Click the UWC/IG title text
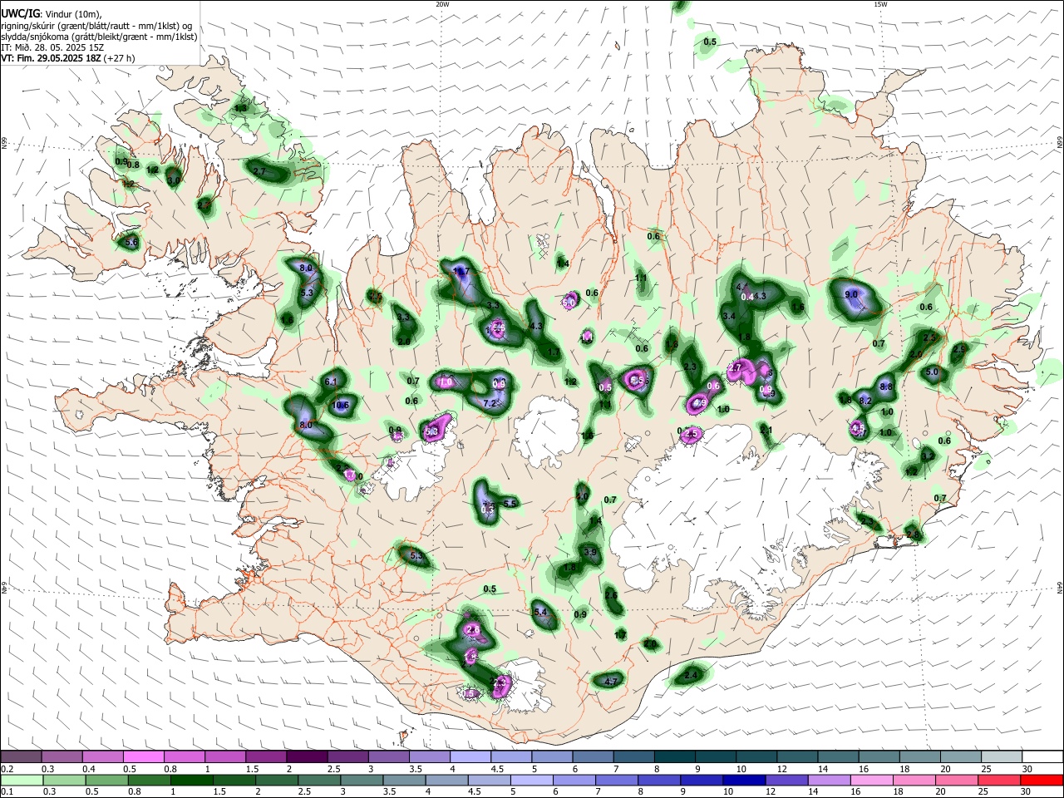Screen dimensions: 1064x798 click(19, 14)
